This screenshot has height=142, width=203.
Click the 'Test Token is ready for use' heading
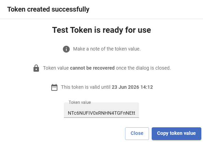101,30
